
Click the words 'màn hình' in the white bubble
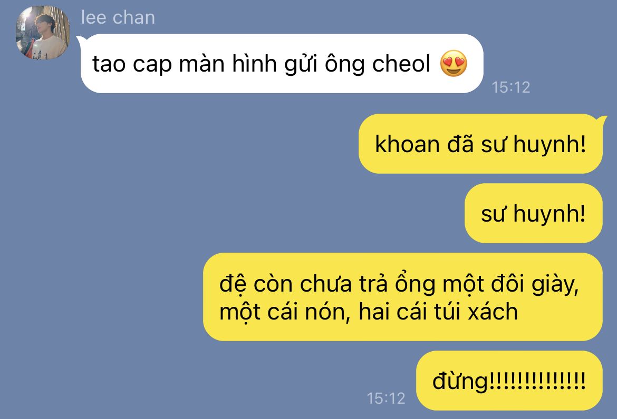coord(228,64)
